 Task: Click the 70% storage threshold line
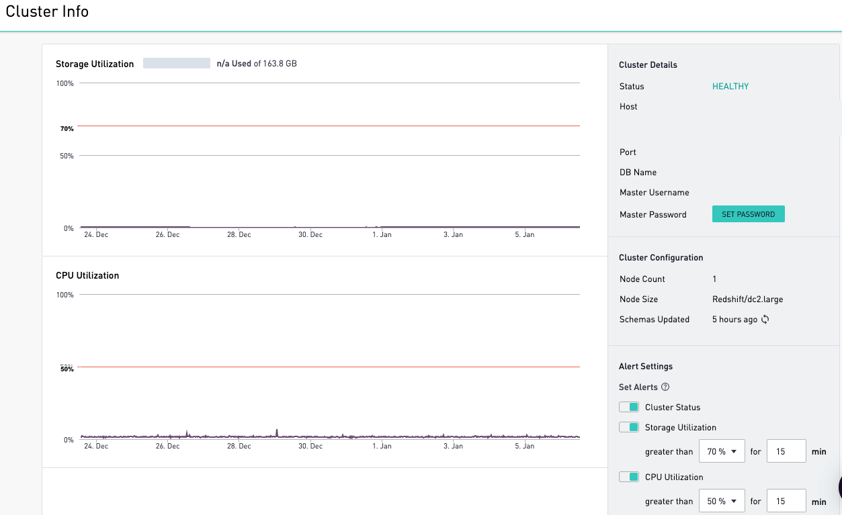point(329,126)
